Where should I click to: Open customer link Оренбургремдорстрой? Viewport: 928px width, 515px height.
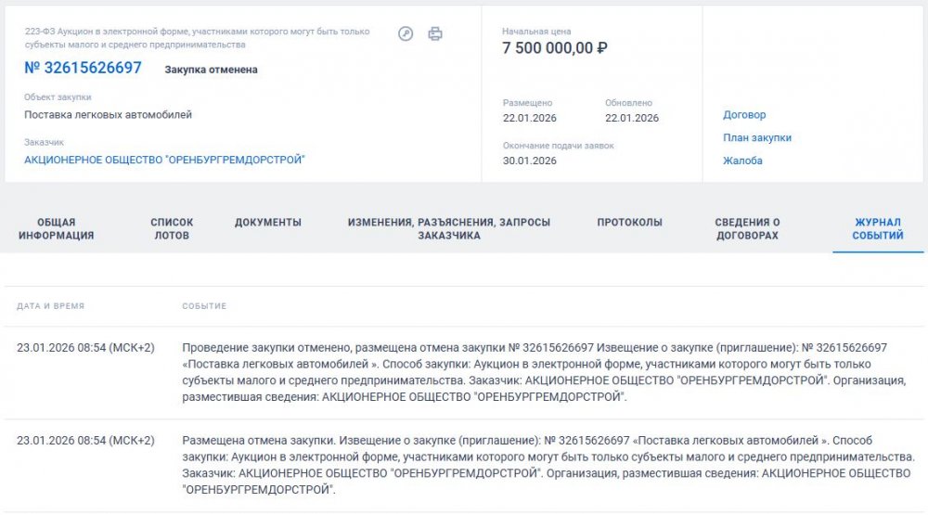164,160
